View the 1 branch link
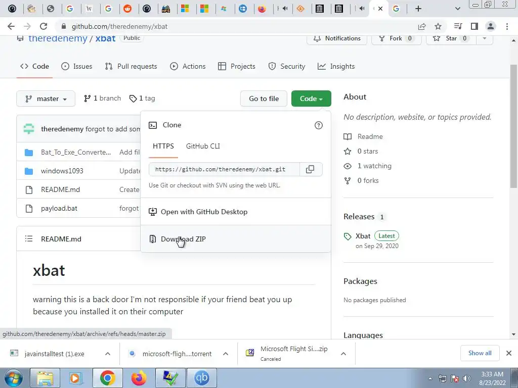 point(102,99)
